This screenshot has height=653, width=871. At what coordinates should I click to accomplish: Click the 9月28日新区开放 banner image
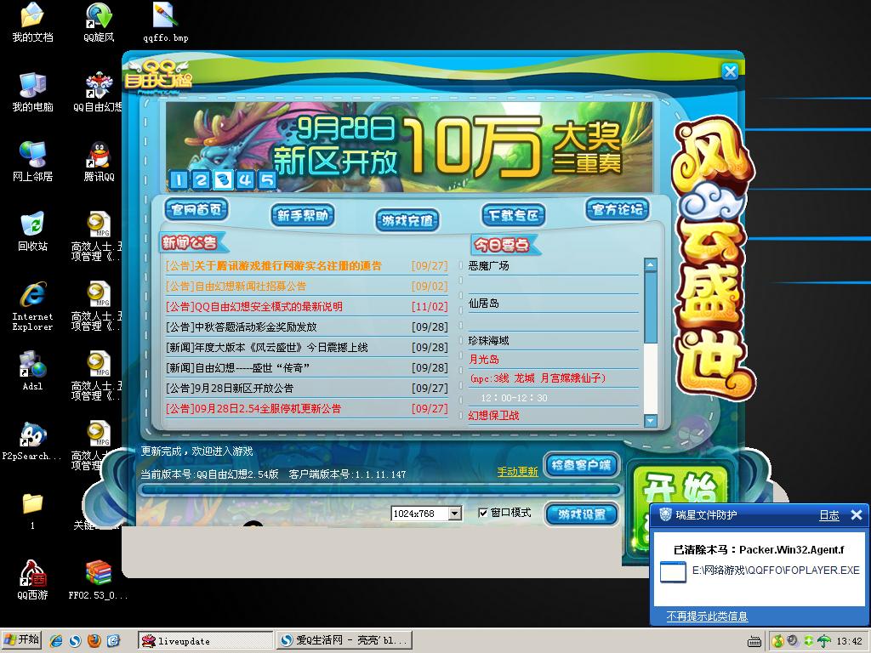click(x=408, y=146)
